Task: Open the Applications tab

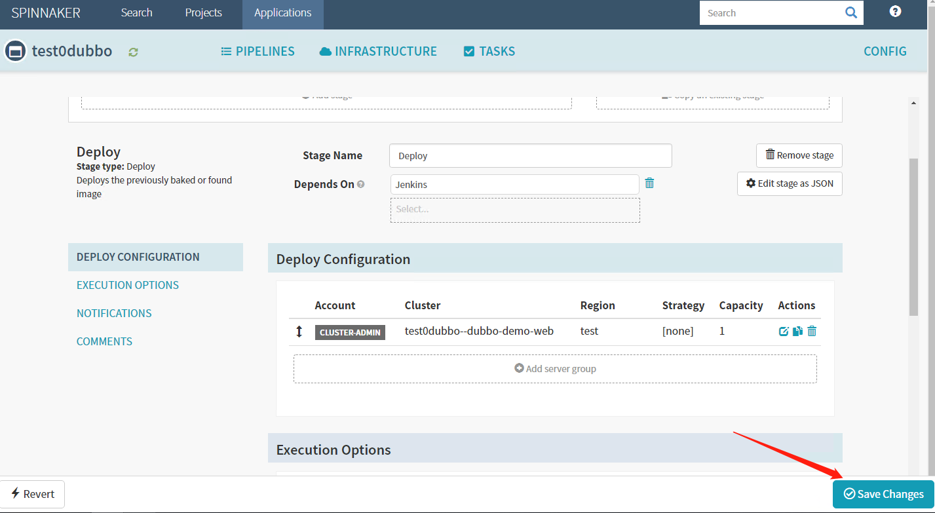Action: tap(282, 13)
